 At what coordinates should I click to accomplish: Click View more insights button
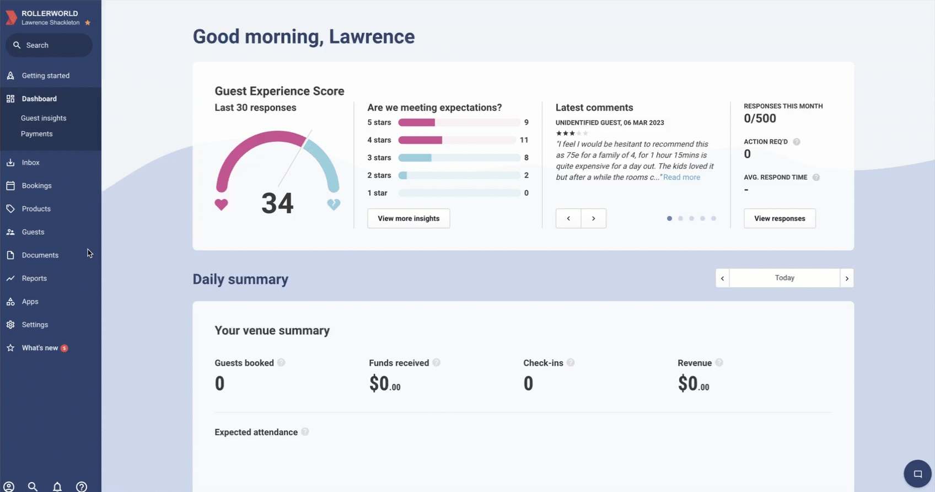coord(409,218)
